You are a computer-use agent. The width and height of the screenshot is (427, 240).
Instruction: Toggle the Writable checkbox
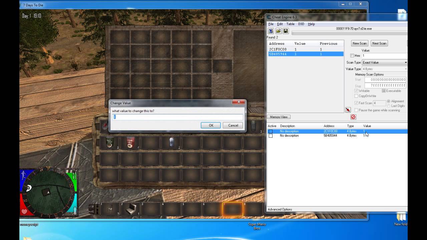(356, 91)
